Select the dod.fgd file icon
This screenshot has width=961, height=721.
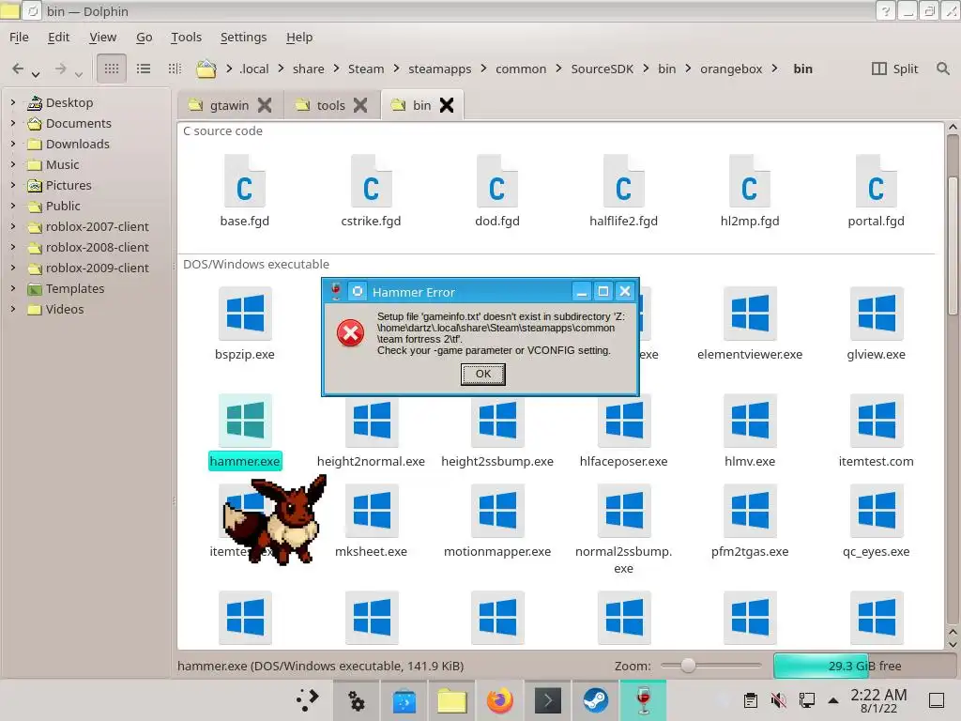click(497, 181)
